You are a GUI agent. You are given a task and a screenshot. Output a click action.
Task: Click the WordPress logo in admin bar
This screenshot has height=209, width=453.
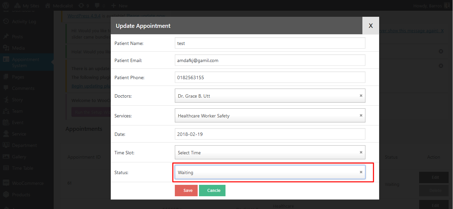6,6
